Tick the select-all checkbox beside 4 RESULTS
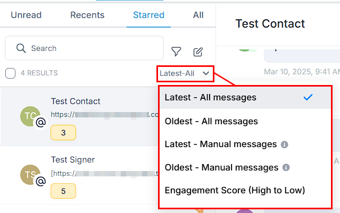The height and width of the screenshot is (213, 340). [11, 73]
